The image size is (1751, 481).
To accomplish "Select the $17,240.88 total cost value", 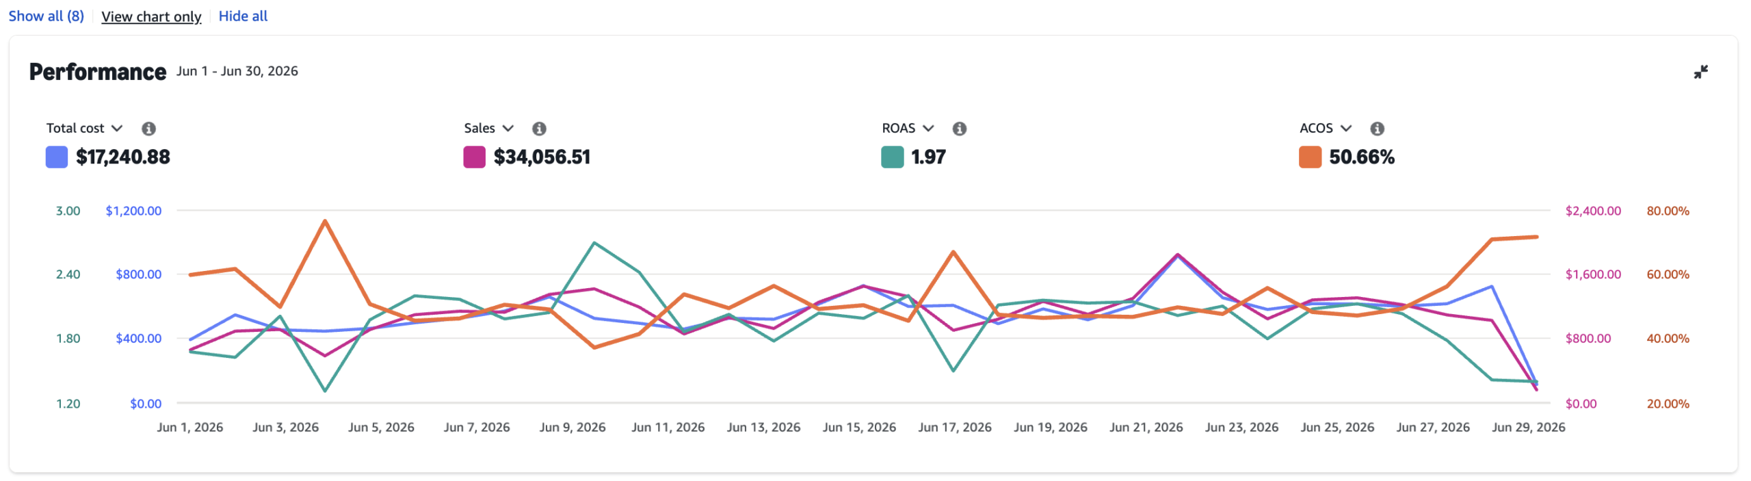I will (x=123, y=157).
